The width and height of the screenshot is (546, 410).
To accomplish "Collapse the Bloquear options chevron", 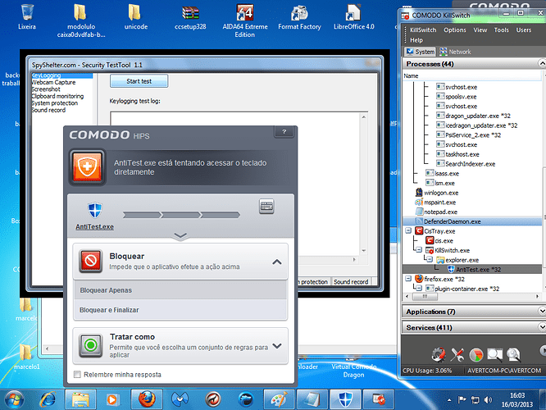I will point(277,262).
